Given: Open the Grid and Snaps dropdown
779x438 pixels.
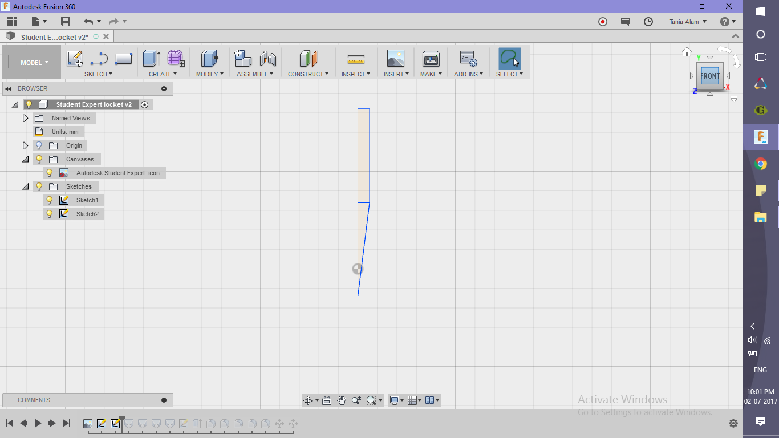Looking at the screenshot, I should [x=415, y=400].
